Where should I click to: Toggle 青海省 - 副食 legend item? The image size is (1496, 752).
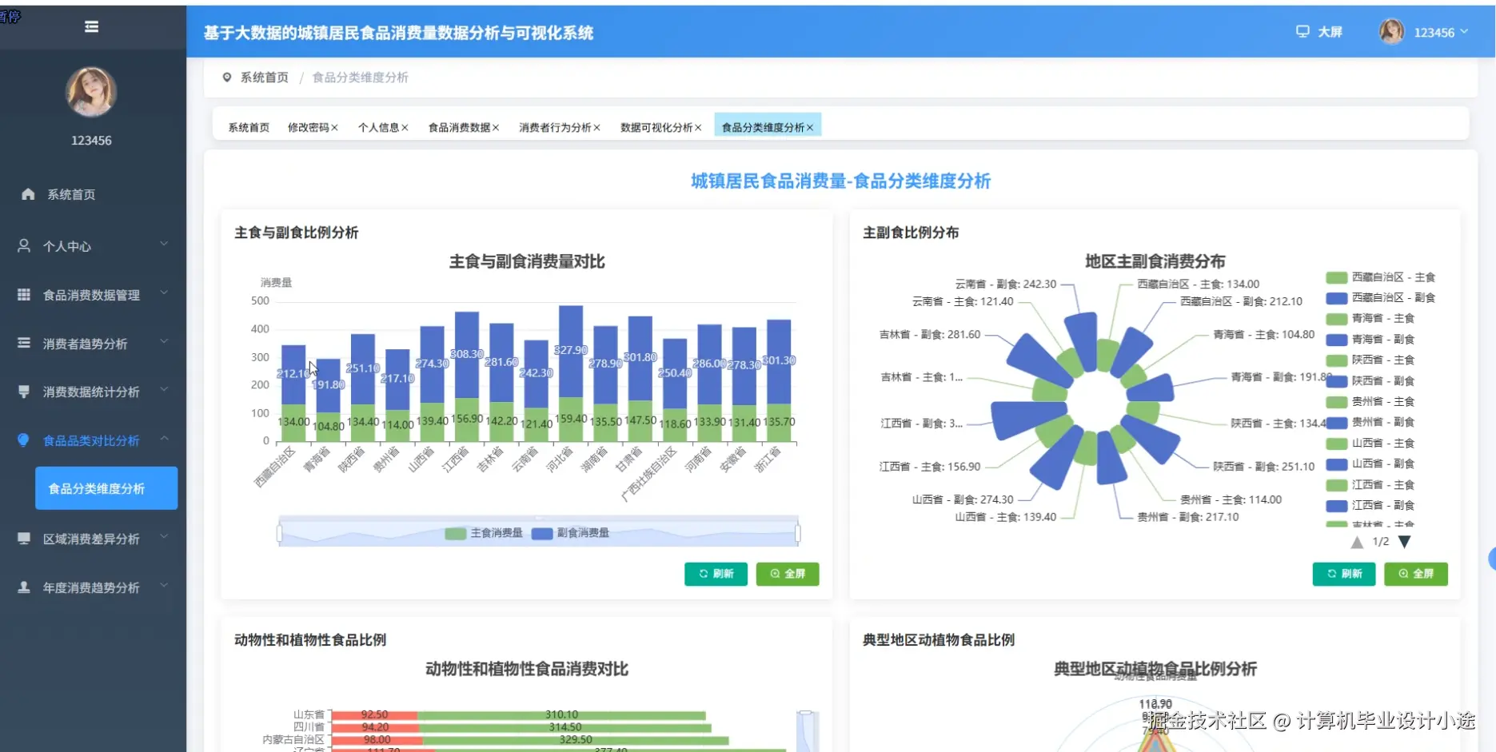[x=1370, y=340]
